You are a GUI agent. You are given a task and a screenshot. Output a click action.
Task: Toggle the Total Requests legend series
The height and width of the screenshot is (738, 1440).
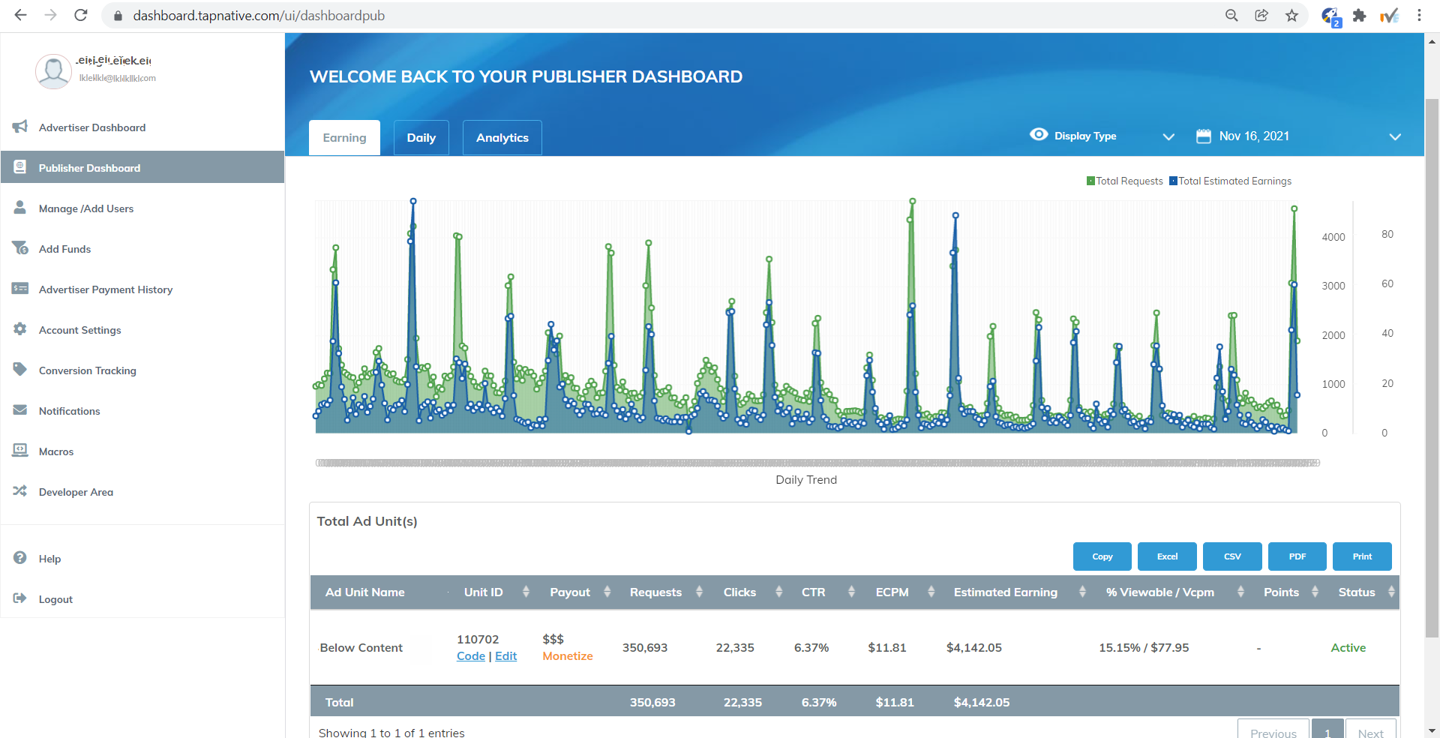coord(1124,181)
